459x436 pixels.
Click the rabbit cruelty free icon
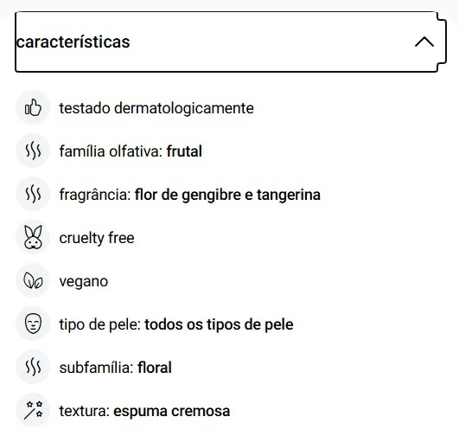33,237
